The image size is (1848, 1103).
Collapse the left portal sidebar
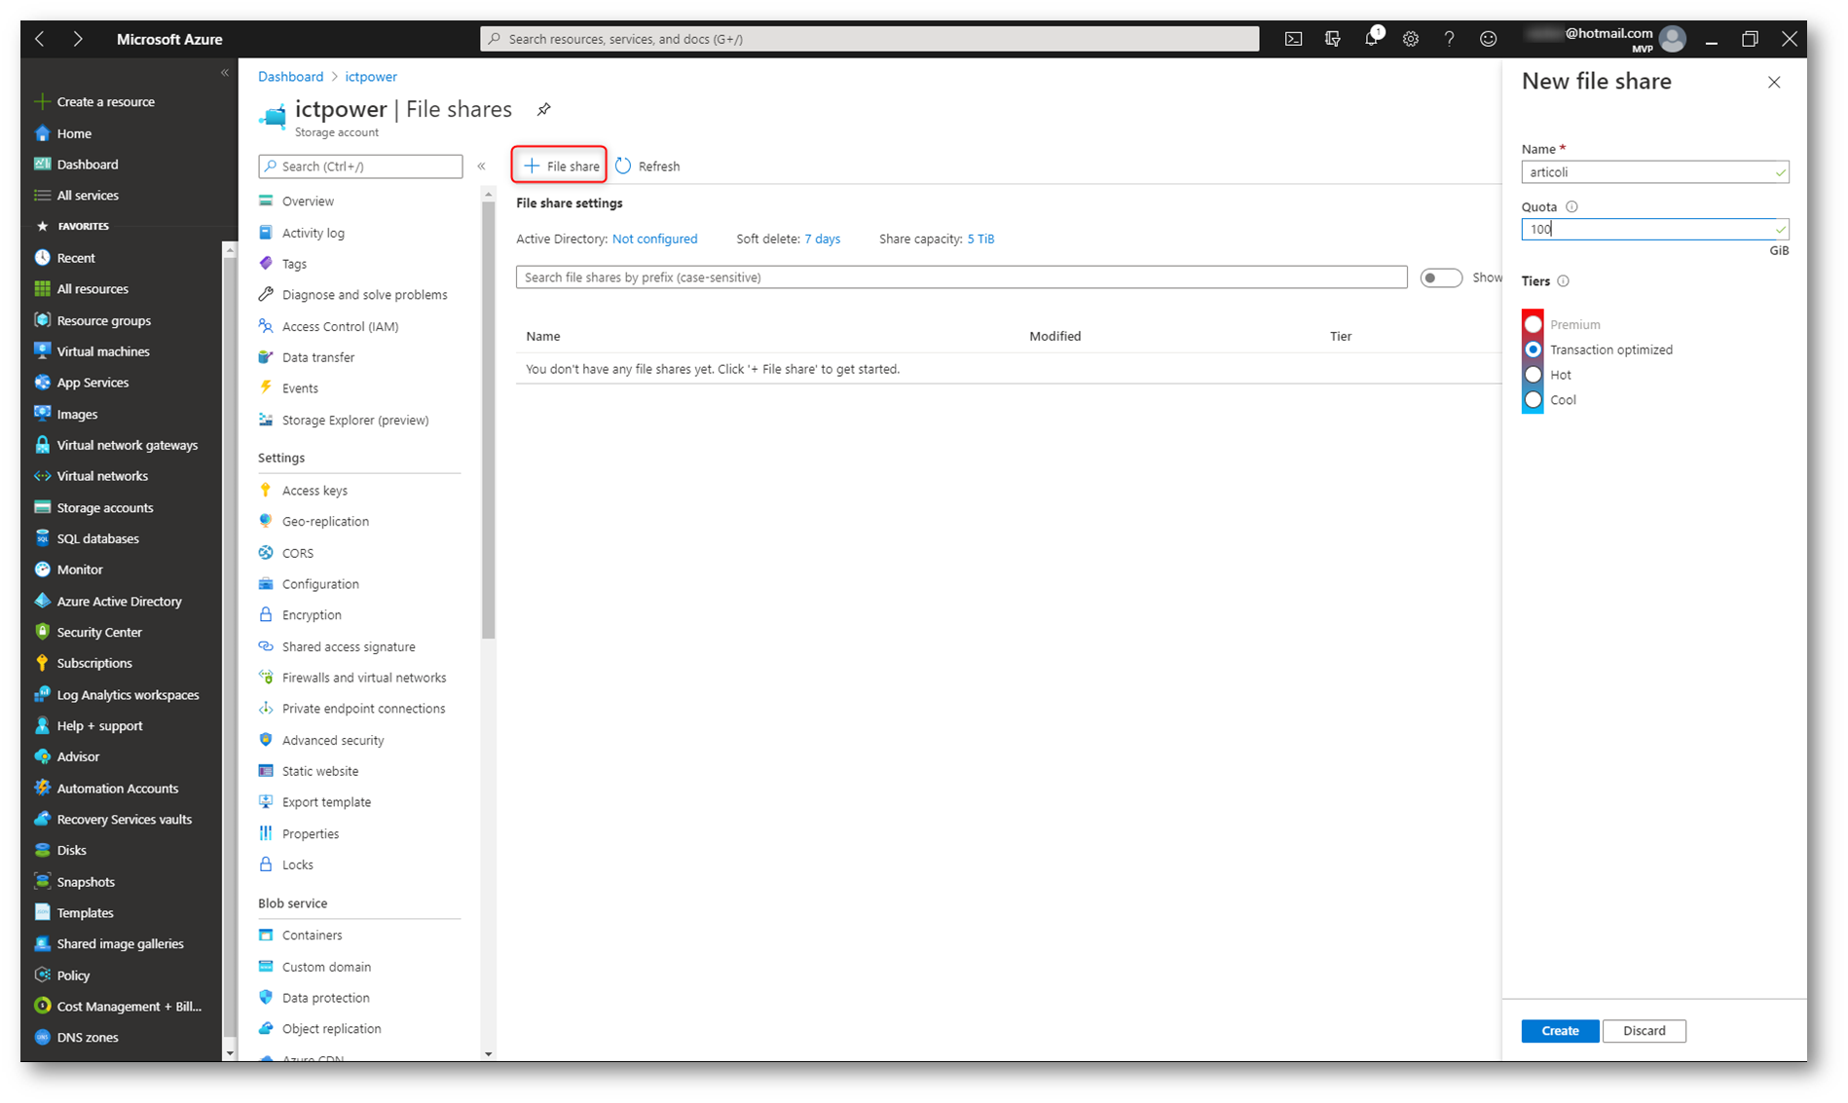pos(225,73)
